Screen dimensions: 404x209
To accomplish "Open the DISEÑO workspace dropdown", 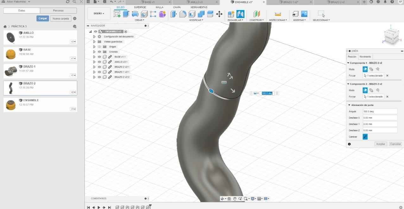I will tap(99, 14).
